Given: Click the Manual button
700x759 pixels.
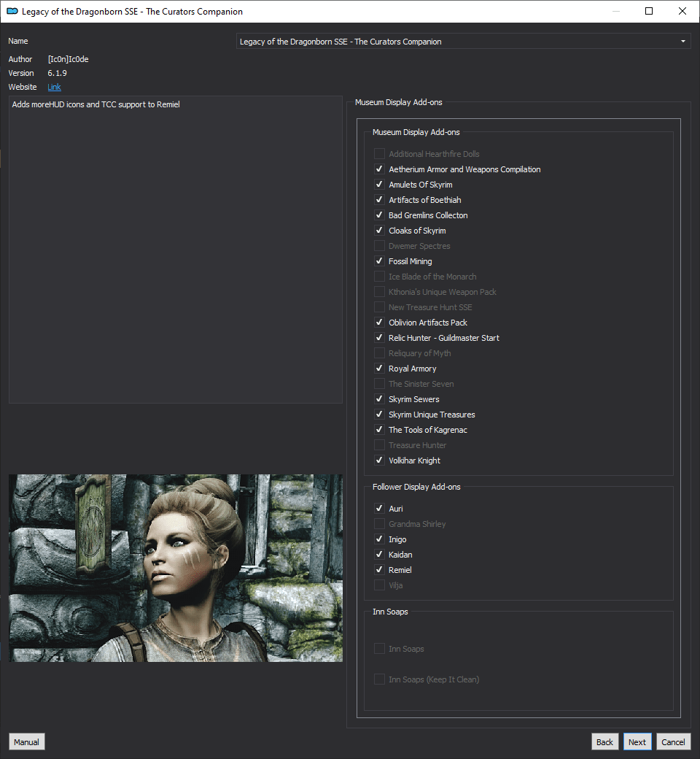Looking at the screenshot, I should [26, 742].
